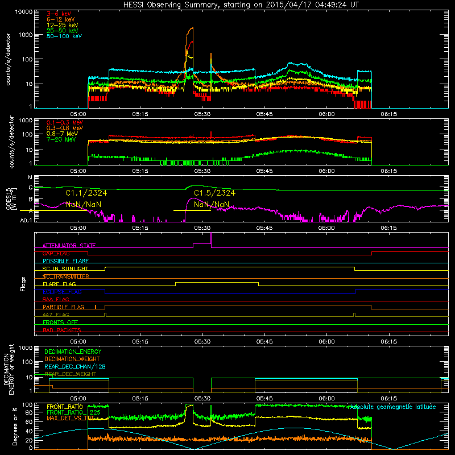Click the REAR_DEC_CHAN/128 legend label

(x=75, y=366)
